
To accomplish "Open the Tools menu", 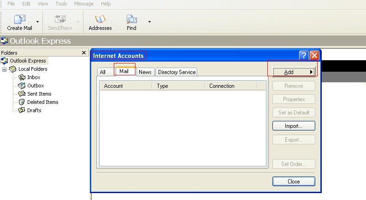I will click(x=61, y=4).
